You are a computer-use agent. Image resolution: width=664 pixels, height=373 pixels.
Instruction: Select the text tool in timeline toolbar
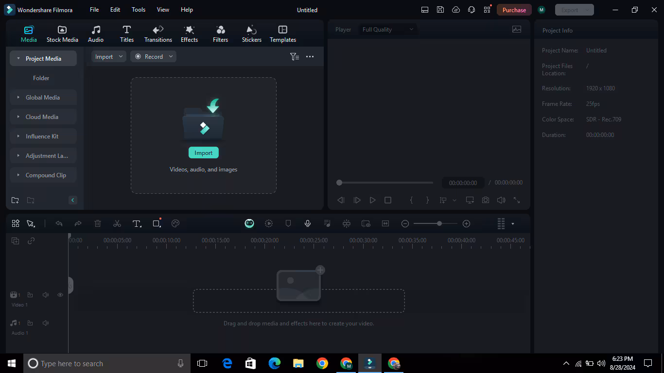[137, 223]
